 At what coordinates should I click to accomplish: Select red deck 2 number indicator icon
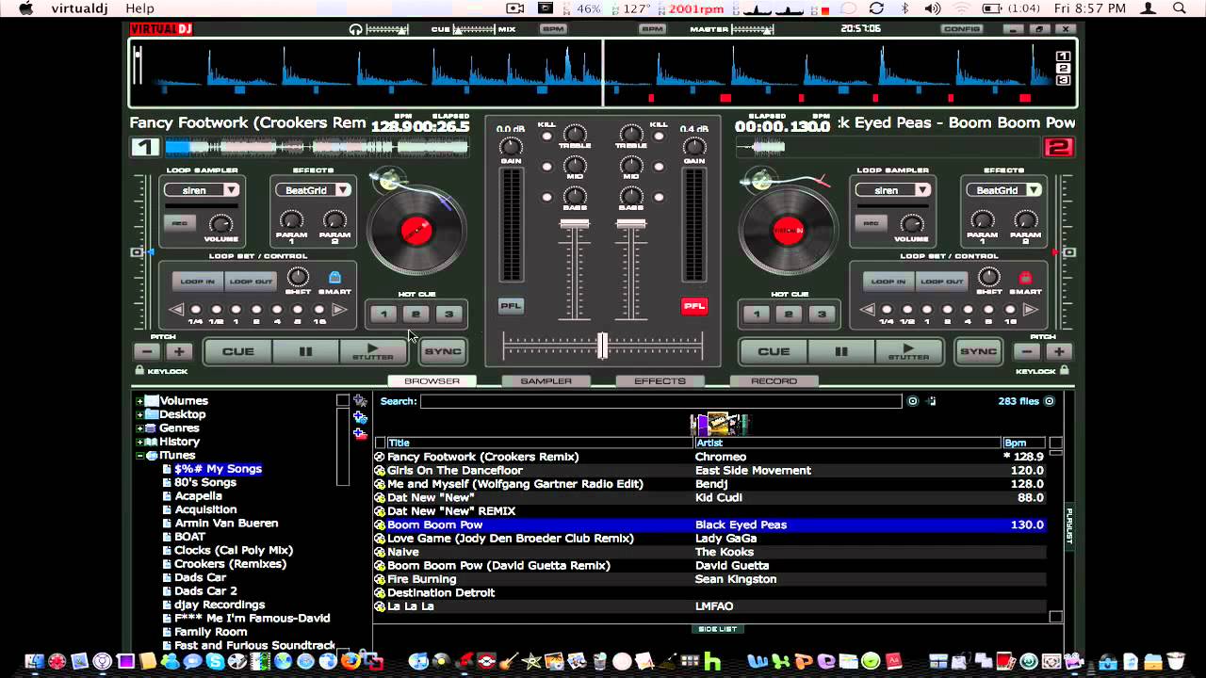point(1059,148)
